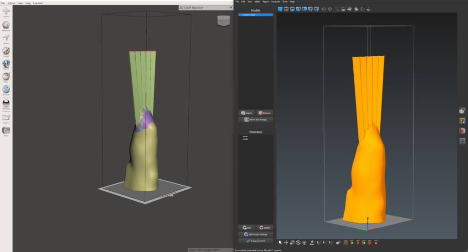Open the Shaders panel
This screenshot has width=468, height=252.
[x=6, y=103]
